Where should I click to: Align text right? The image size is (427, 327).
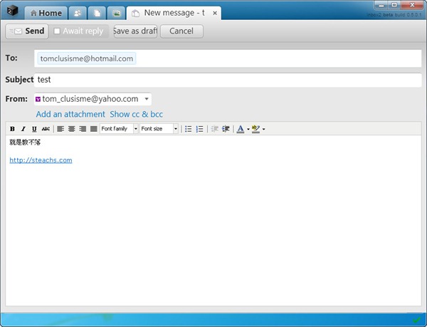83,129
